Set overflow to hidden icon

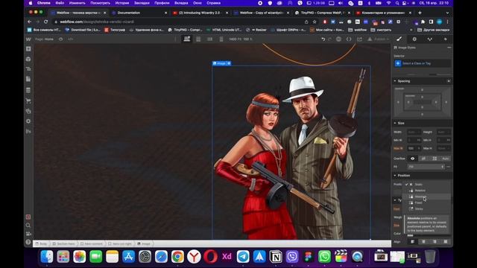[423, 159]
